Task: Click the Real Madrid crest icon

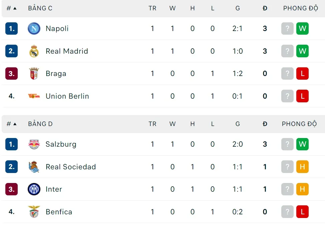Action: tap(34, 51)
